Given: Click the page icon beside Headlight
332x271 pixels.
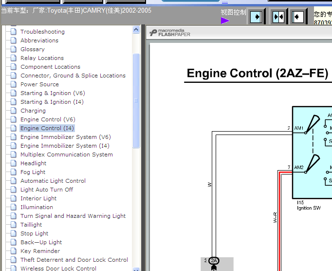Looking at the screenshot, I should 14,163.
